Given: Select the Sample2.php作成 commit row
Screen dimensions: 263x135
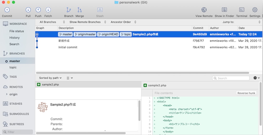Looking at the screenshot, I should 149,34.
